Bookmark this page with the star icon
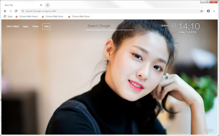The image size is (219, 136). (202, 11)
